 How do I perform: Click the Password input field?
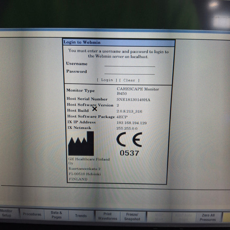(x=129, y=72)
